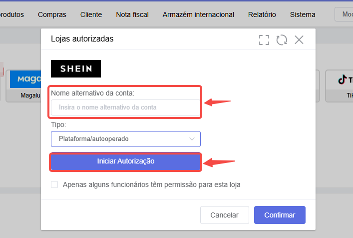Click the fullscreen expand icon in dialog header

(264, 40)
